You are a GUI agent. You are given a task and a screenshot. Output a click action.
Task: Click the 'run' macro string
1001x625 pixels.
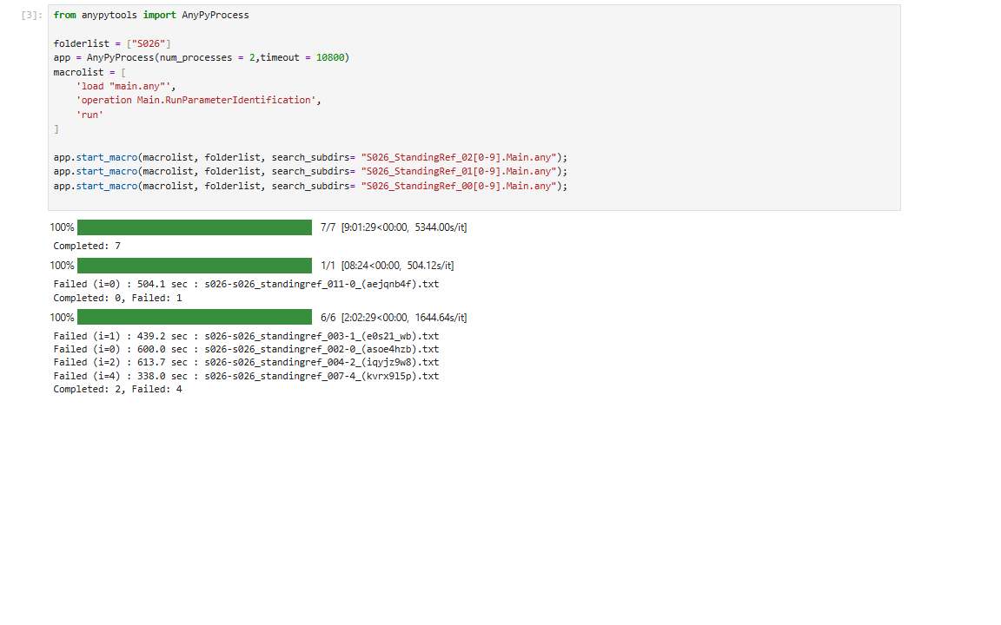(90, 115)
